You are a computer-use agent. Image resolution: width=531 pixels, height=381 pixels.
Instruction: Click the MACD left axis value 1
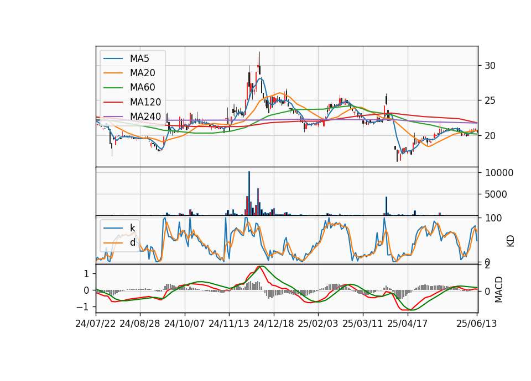tap(86, 273)
